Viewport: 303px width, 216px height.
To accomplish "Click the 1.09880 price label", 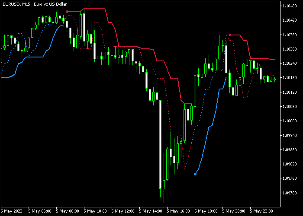I will [x=290, y=149].
